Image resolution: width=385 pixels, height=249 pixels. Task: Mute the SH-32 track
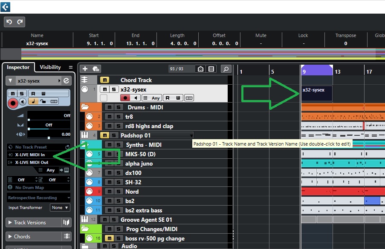click(109, 182)
